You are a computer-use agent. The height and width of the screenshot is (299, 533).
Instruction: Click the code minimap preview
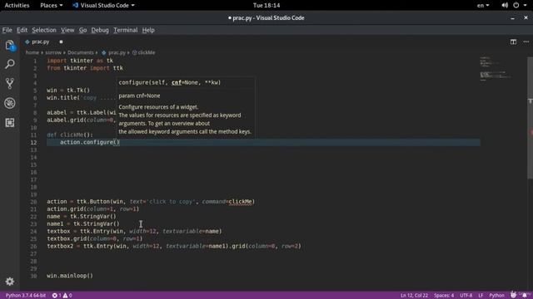click(x=496, y=69)
